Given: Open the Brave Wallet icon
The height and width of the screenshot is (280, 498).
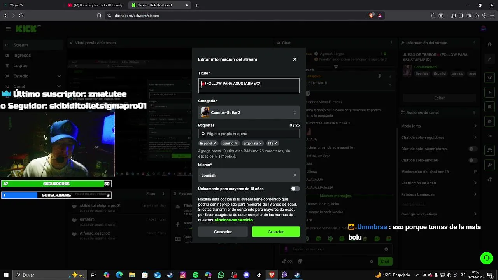Looking at the screenshot, I should pos(469,16).
